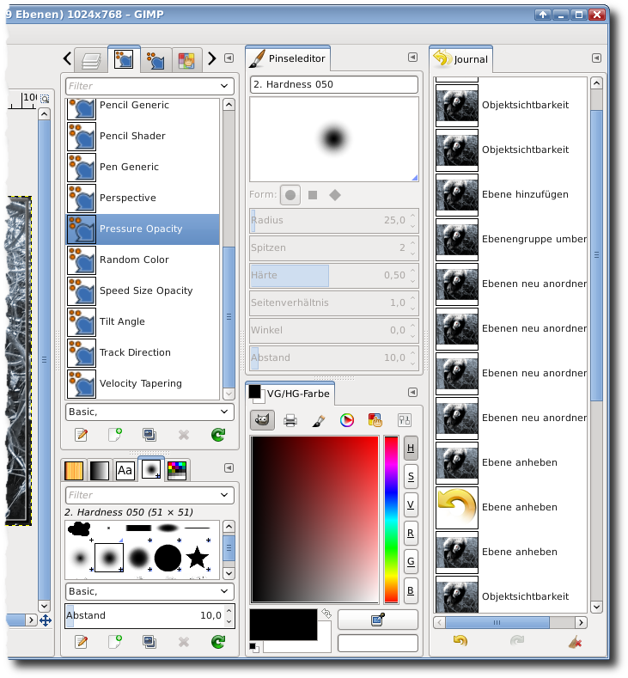Switch to the CMYK printer color selector
The image size is (628, 678).
tap(290, 420)
